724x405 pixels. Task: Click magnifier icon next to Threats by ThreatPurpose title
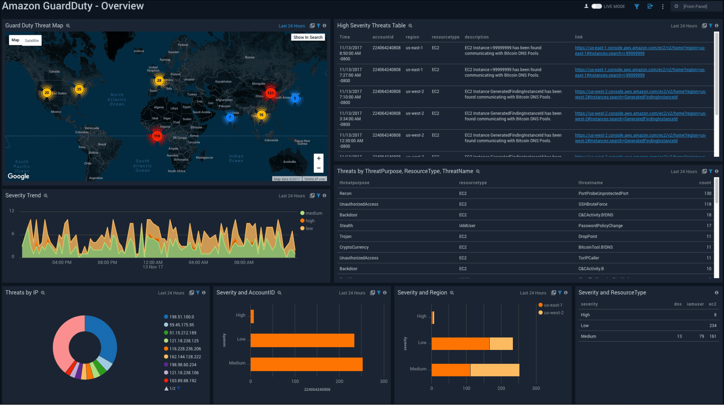(478, 171)
